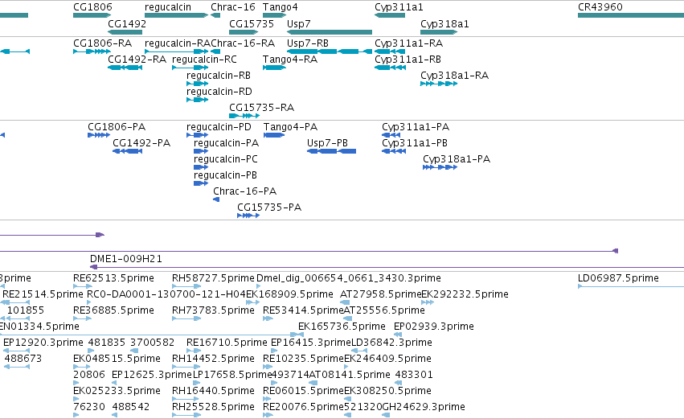The image size is (684, 419).
Task: Select EST RH58727.5prime
Action: [213, 278]
